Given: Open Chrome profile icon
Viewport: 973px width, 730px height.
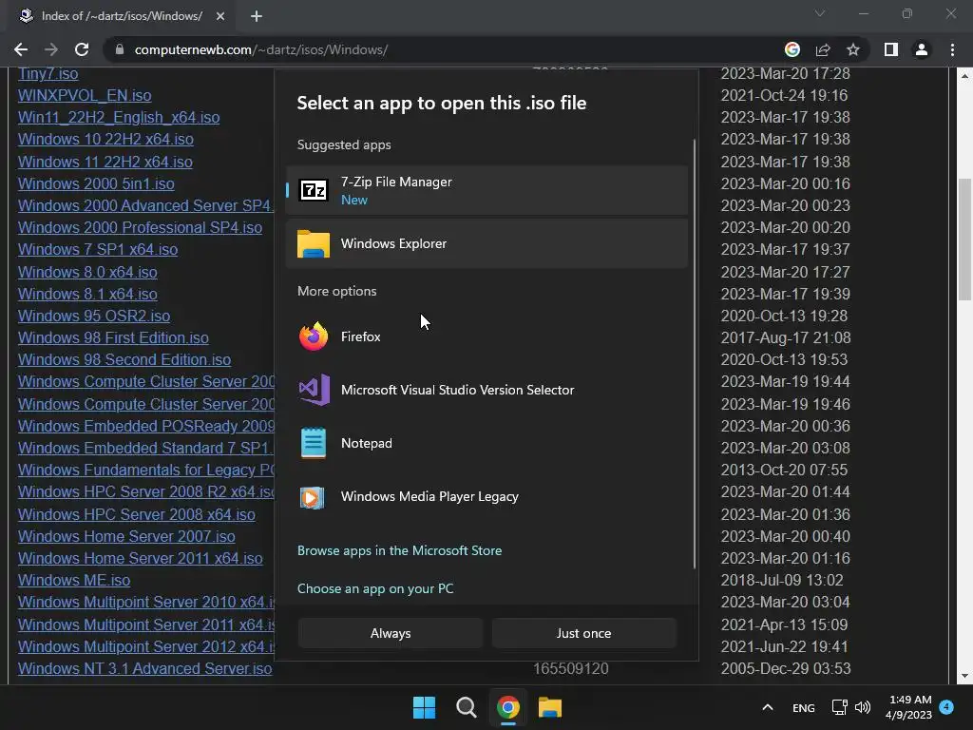Looking at the screenshot, I should pos(922,49).
